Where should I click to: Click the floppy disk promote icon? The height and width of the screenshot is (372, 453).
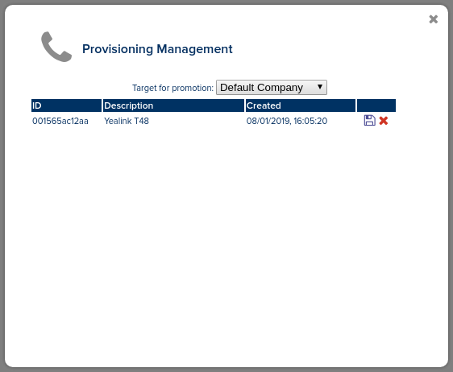pyautogui.click(x=369, y=120)
